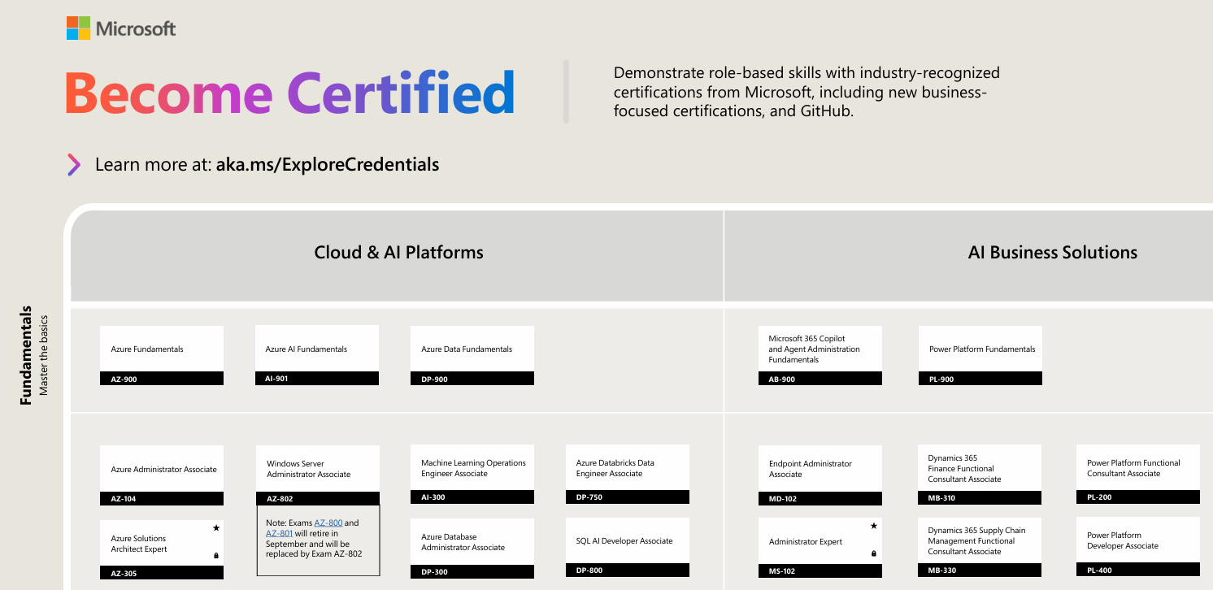Click the Azure Administrator Associate card title

tap(164, 470)
